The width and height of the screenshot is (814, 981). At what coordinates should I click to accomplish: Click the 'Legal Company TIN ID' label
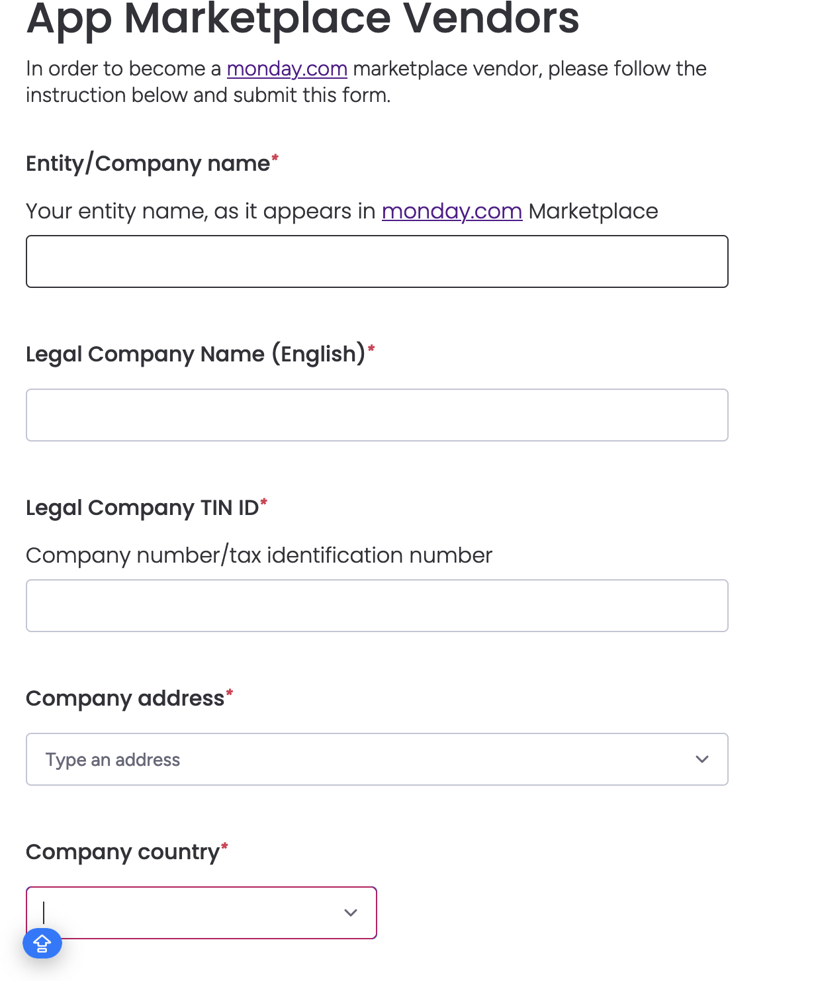coord(142,508)
